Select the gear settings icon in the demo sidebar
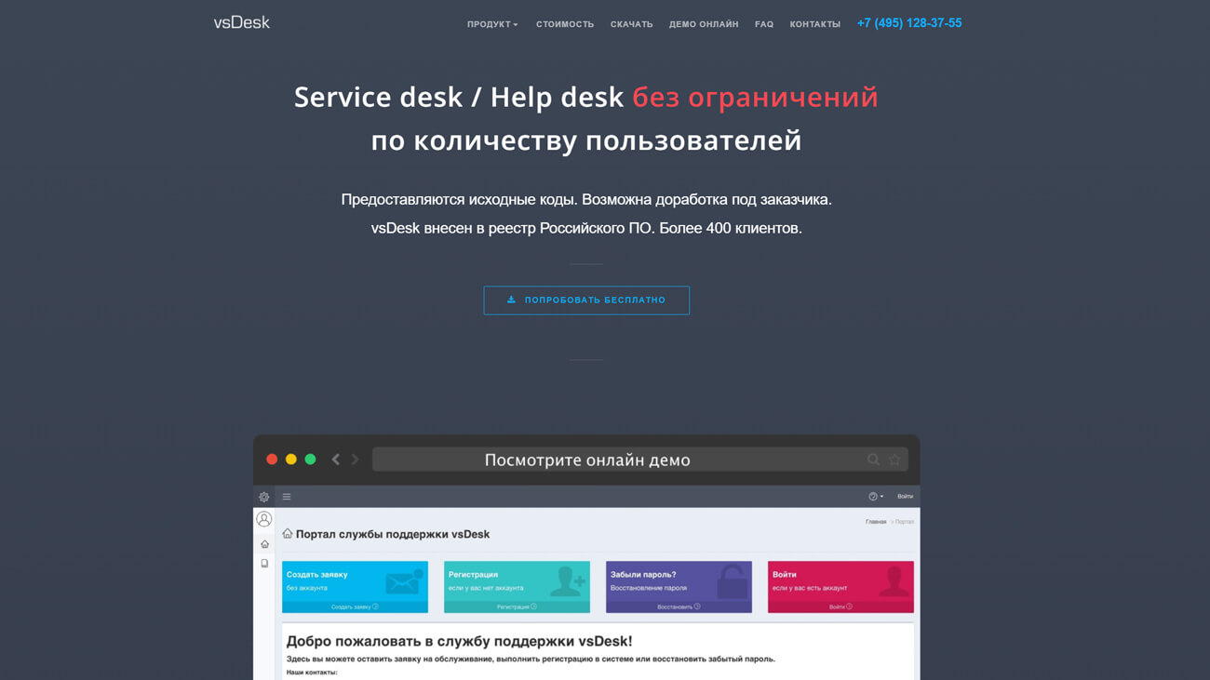The width and height of the screenshot is (1210, 680). coord(263,496)
